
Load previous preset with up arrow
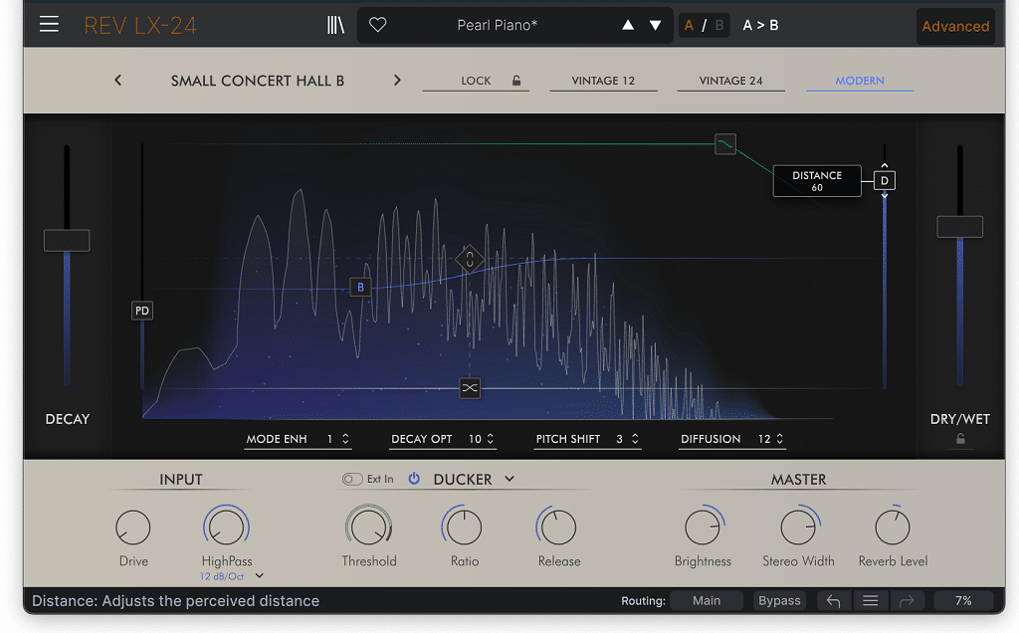(628, 25)
